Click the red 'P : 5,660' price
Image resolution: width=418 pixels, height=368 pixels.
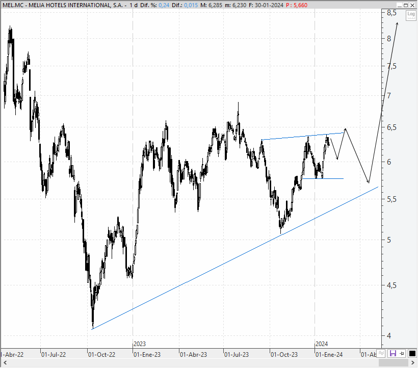point(297,5)
